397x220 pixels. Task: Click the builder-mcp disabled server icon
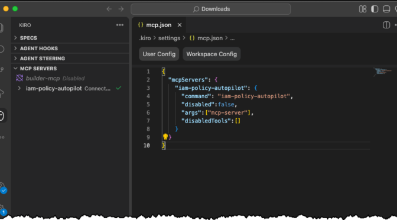[x=19, y=78]
